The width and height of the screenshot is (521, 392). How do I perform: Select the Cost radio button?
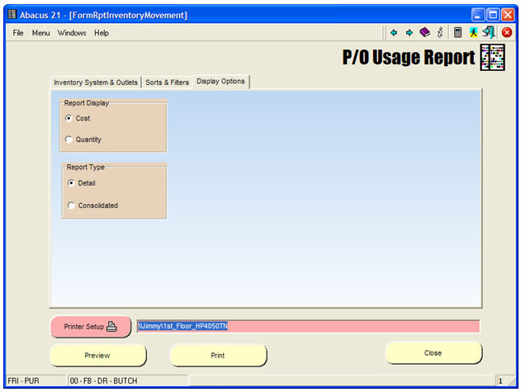tap(69, 119)
